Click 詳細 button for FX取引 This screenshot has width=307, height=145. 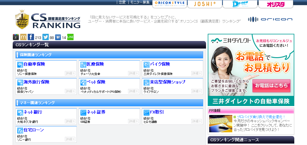(x=196, y=121)
